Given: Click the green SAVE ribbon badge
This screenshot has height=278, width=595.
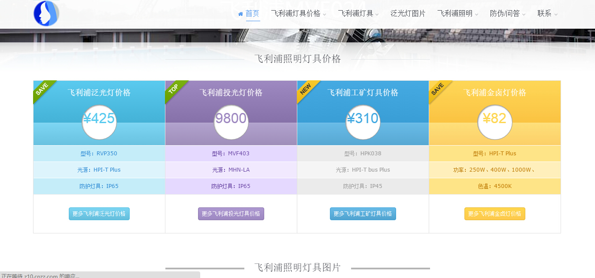Looking at the screenshot, I should (42, 89).
